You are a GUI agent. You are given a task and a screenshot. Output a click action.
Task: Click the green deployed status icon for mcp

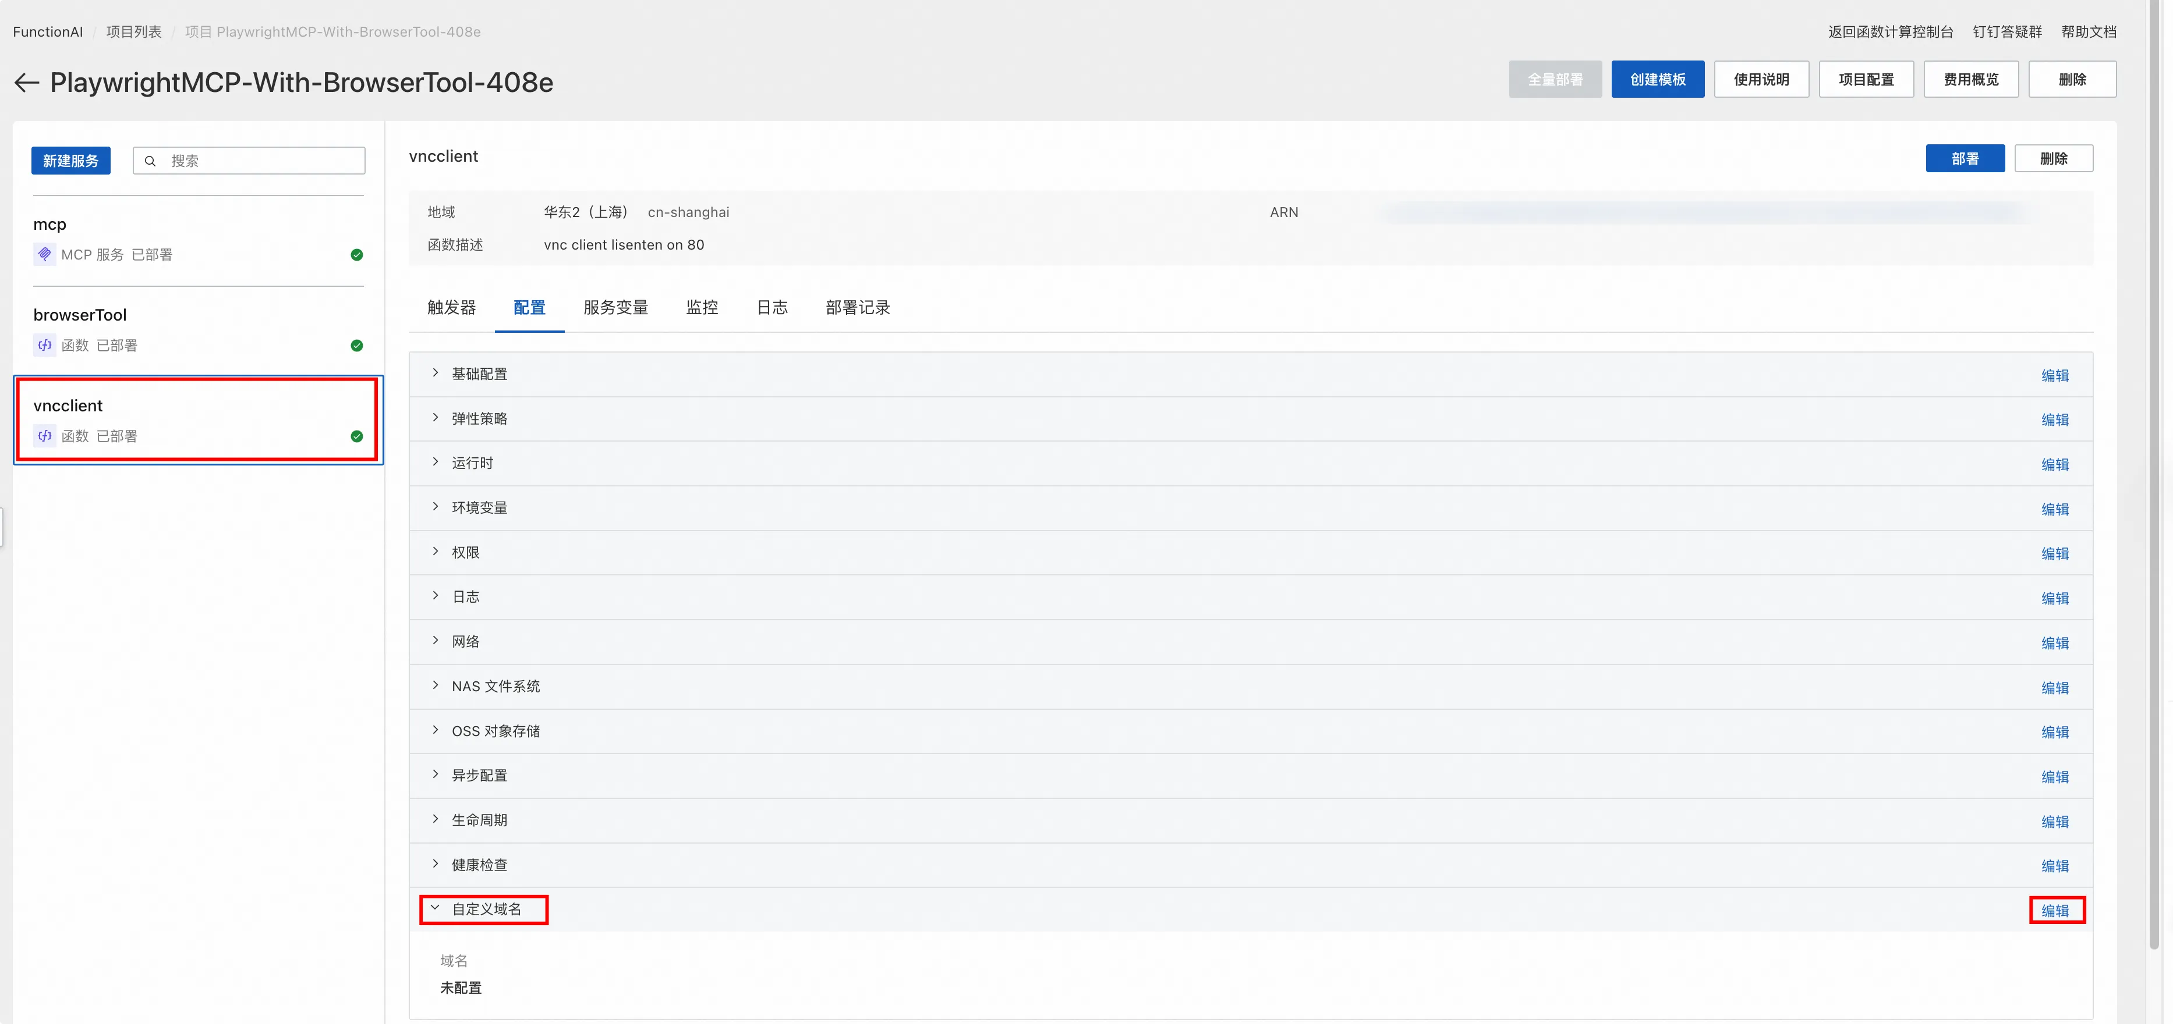coord(357,254)
